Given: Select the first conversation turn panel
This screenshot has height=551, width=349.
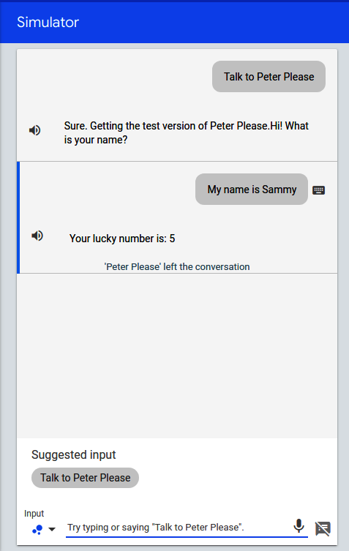Looking at the screenshot, I should click(177, 105).
